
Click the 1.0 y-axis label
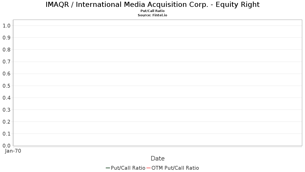(x=7, y=26)
